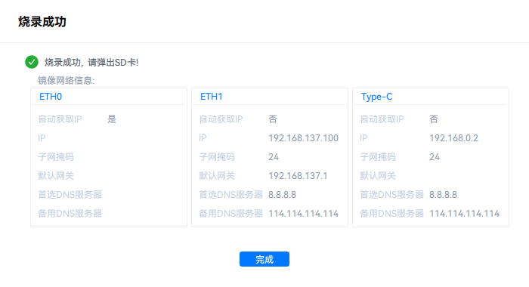529x287 pixels.
Task: Click ETH0 自动获取IP label
Action: point(60,119)
